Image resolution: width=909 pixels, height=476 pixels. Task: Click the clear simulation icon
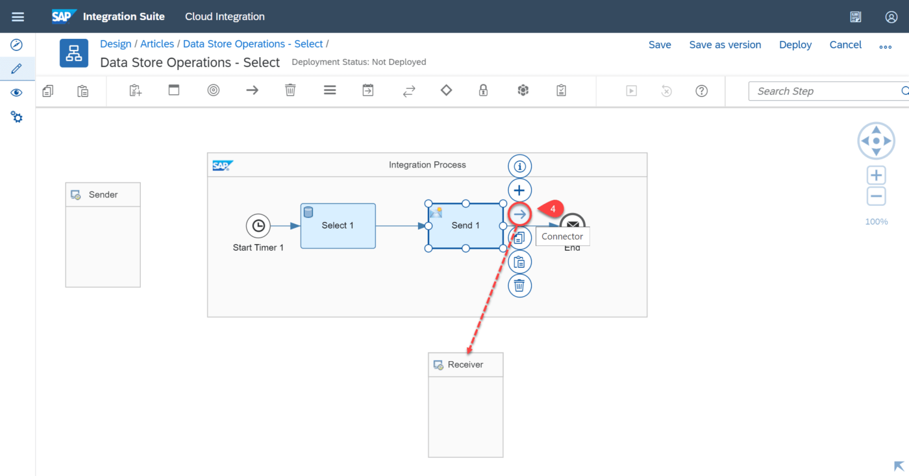(x=666, y=91)
